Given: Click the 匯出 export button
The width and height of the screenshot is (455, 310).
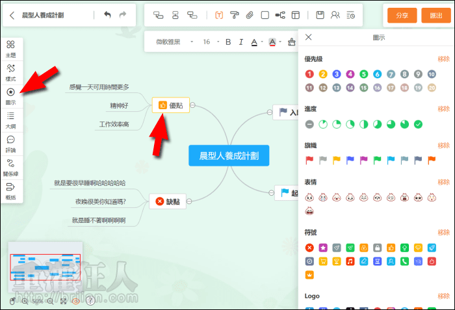Looking at the screenshot, I should pyautogui.click(x=432, y=16).
